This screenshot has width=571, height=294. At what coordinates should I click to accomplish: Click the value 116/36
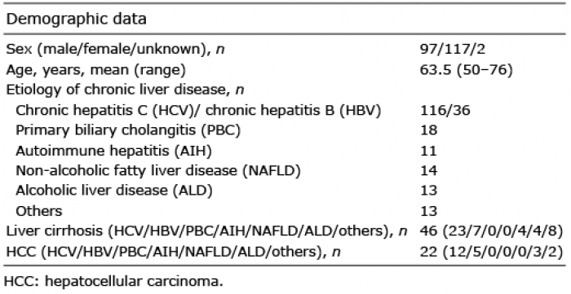coord(445,110)
